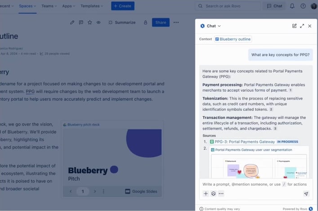Viewport: 318px width, 211px height.
Task: Click the Search or ask Rovo field
Action: point(227,6)
